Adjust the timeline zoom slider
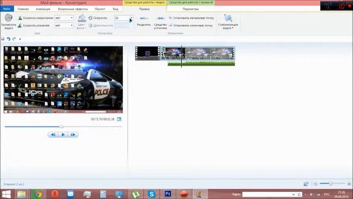353x199 pixels. pyautogui.click(x=330, y=184)
